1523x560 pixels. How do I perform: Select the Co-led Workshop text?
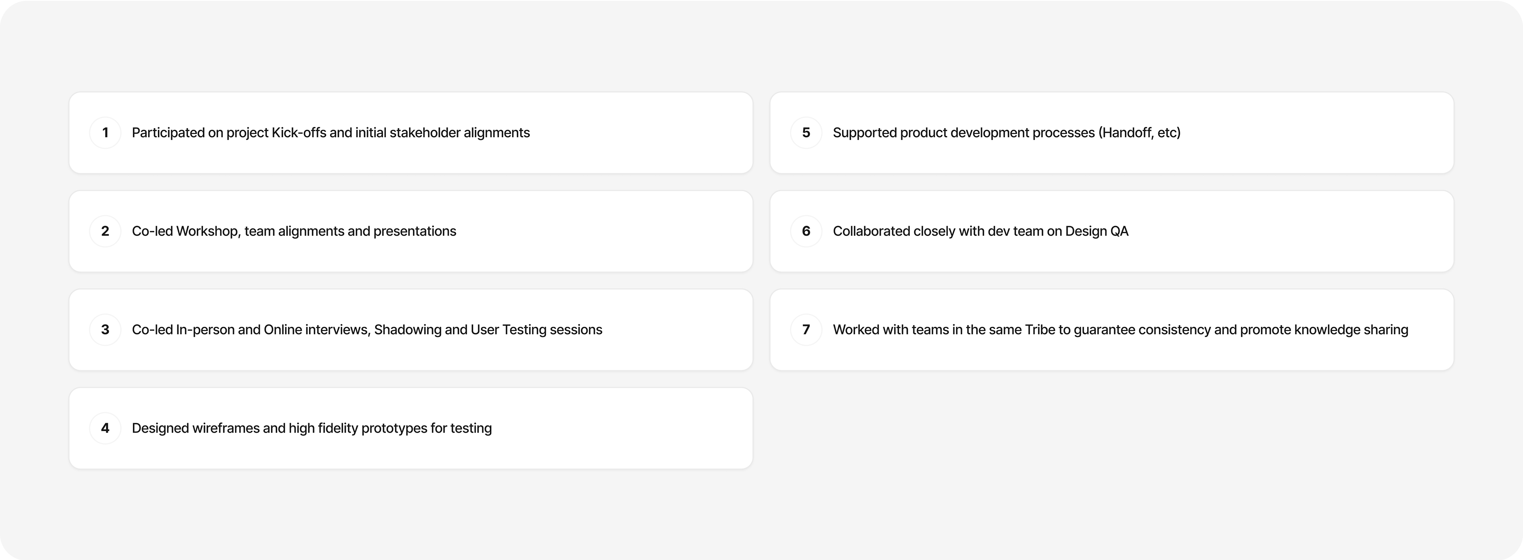pyautogui.click(x=294, y=231)
